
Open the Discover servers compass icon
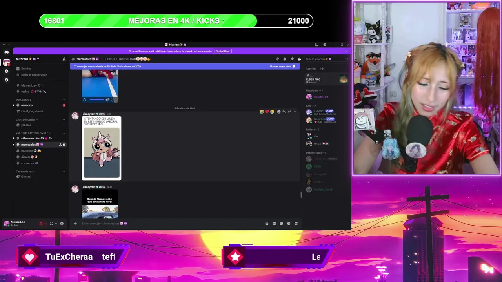tap(6, 80)
